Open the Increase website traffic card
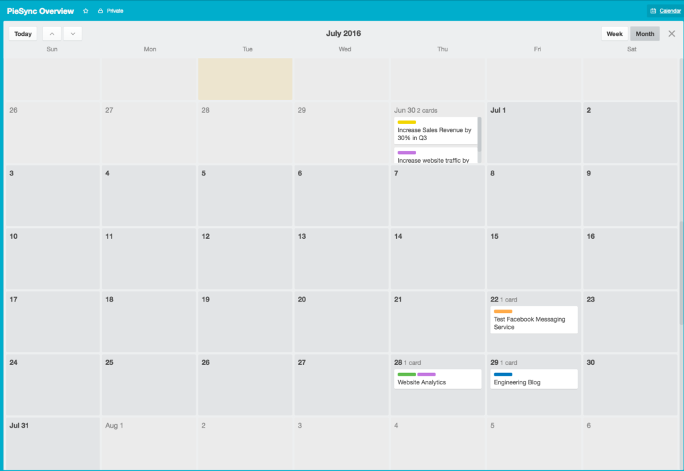684x471 pixels. pyautogui.click(x=436, y=155)
